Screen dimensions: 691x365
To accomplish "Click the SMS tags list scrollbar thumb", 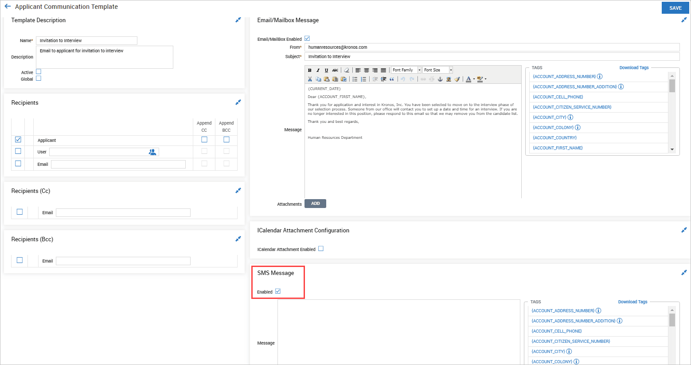I will click(672, 320).
